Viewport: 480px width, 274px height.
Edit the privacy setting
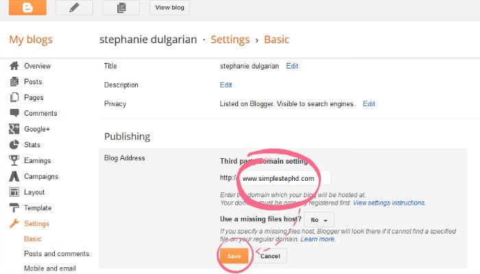[x=369, y=103]
